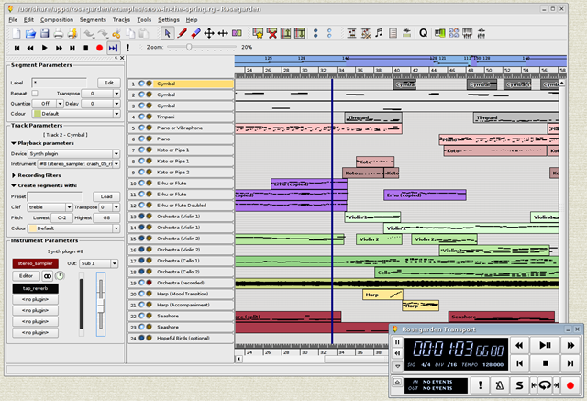
Task: Click the save disk icon in toolbar
Action: click(44, 32)
